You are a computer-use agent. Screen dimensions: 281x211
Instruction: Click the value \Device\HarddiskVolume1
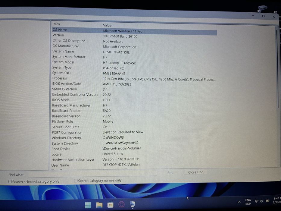[122, 148]
